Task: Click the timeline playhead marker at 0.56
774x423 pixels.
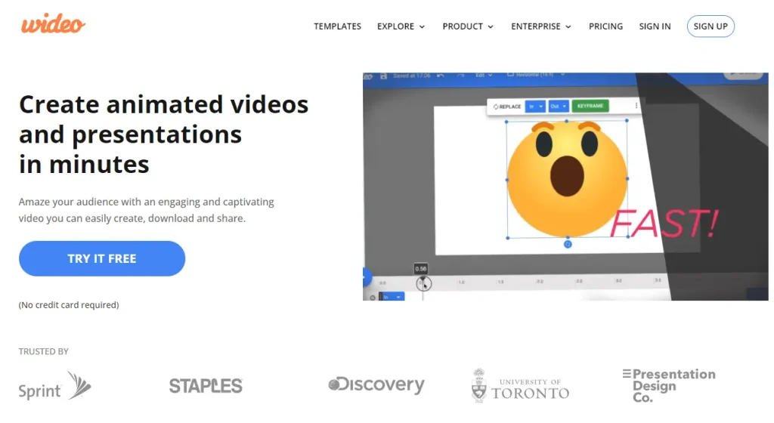Action: [x=423, y=283]
